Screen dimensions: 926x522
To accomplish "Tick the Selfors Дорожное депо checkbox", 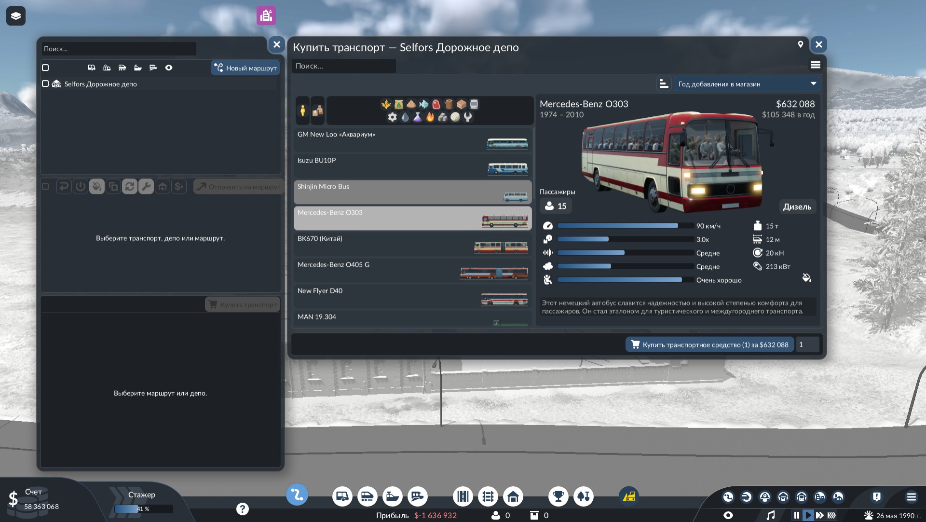I will pyautogui.click(x=45, y=83).
